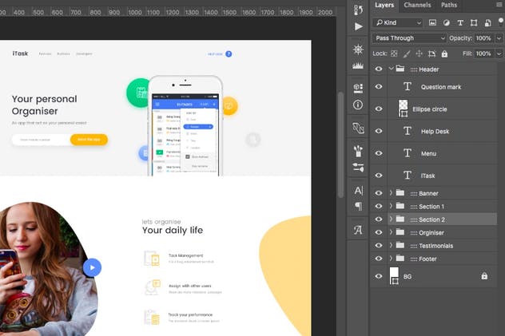
Task: Collapse the Header layer group
Action: click(391, 69)
